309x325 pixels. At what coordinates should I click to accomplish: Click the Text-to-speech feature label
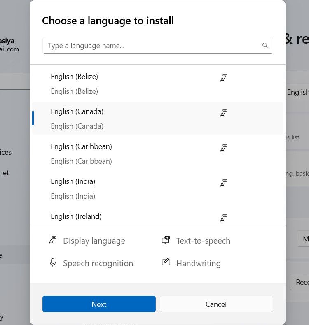pyautogui.click(x=203, y=241)
